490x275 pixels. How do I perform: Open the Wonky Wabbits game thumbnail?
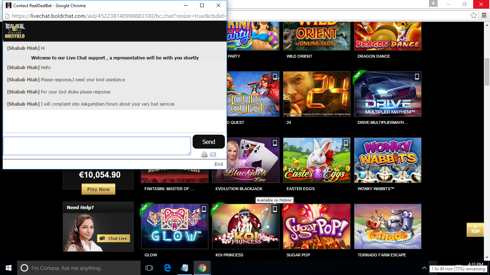[x=388, y=160]
